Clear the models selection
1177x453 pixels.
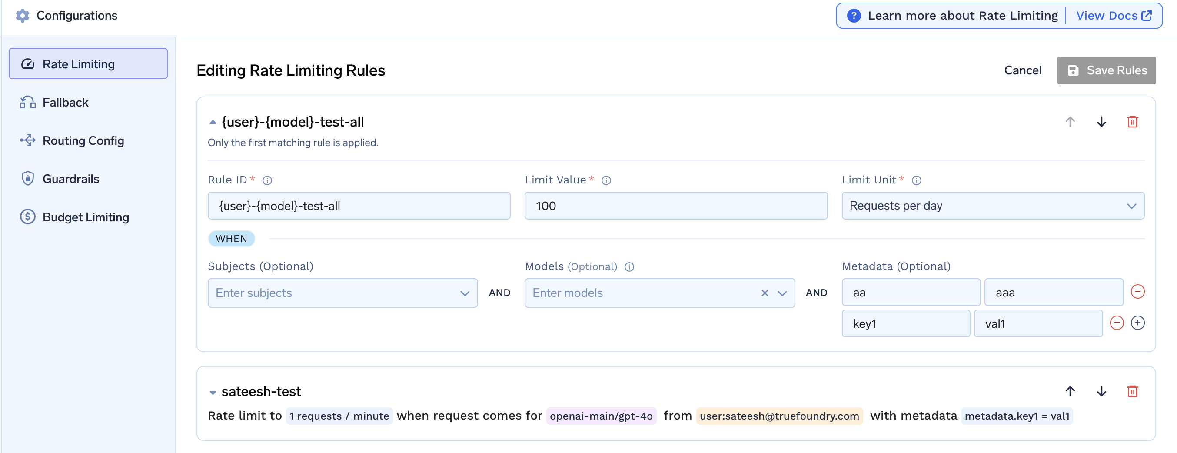tap(765, 293)
